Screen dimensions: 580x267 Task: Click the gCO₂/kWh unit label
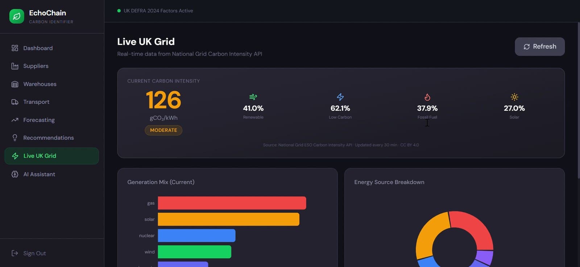pyautogui.click(x=163, y=118)
